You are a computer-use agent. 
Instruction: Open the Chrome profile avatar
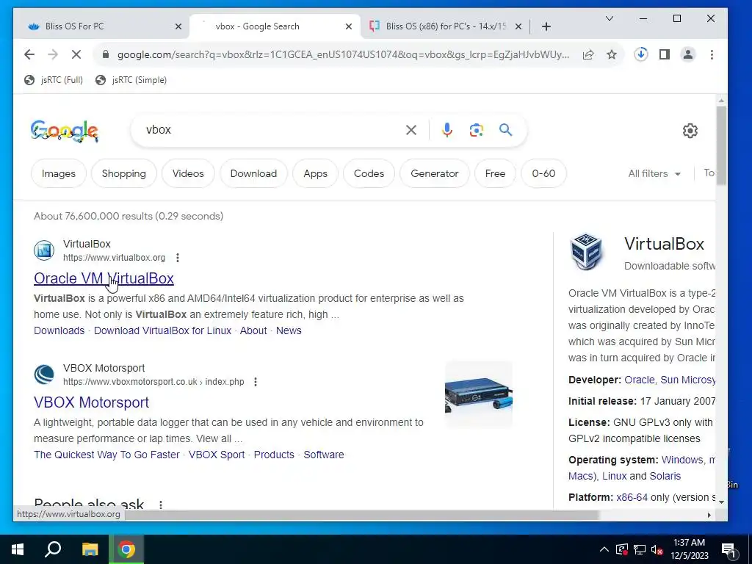(687, 54)
